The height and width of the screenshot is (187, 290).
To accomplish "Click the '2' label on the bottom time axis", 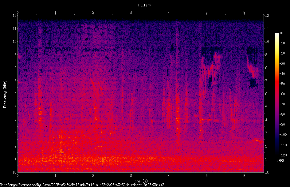I will [x=93, y=176].
